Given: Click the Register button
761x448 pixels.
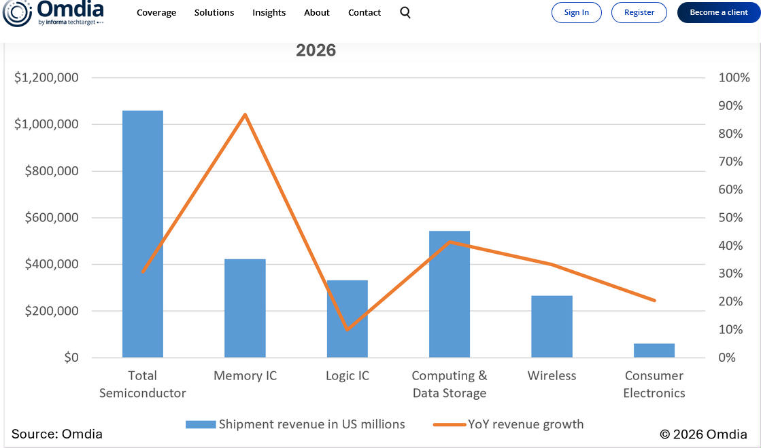Looking at the screenshot, I should [x=639, y=12].
